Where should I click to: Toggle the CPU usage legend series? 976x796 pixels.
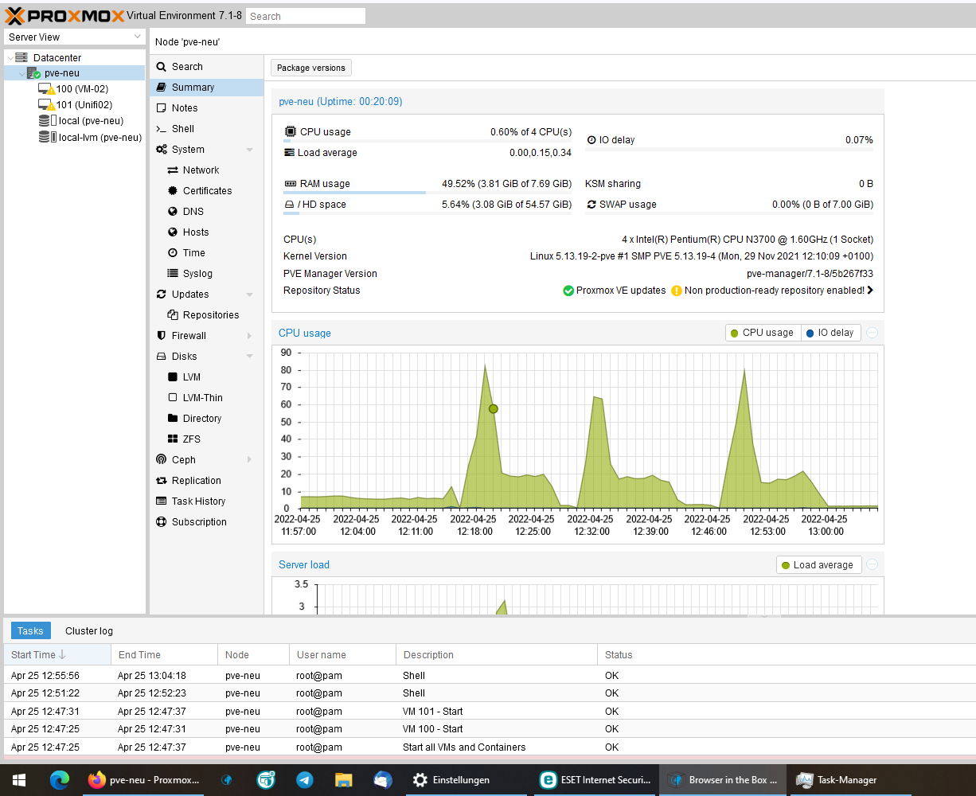(x=762, y=333)
